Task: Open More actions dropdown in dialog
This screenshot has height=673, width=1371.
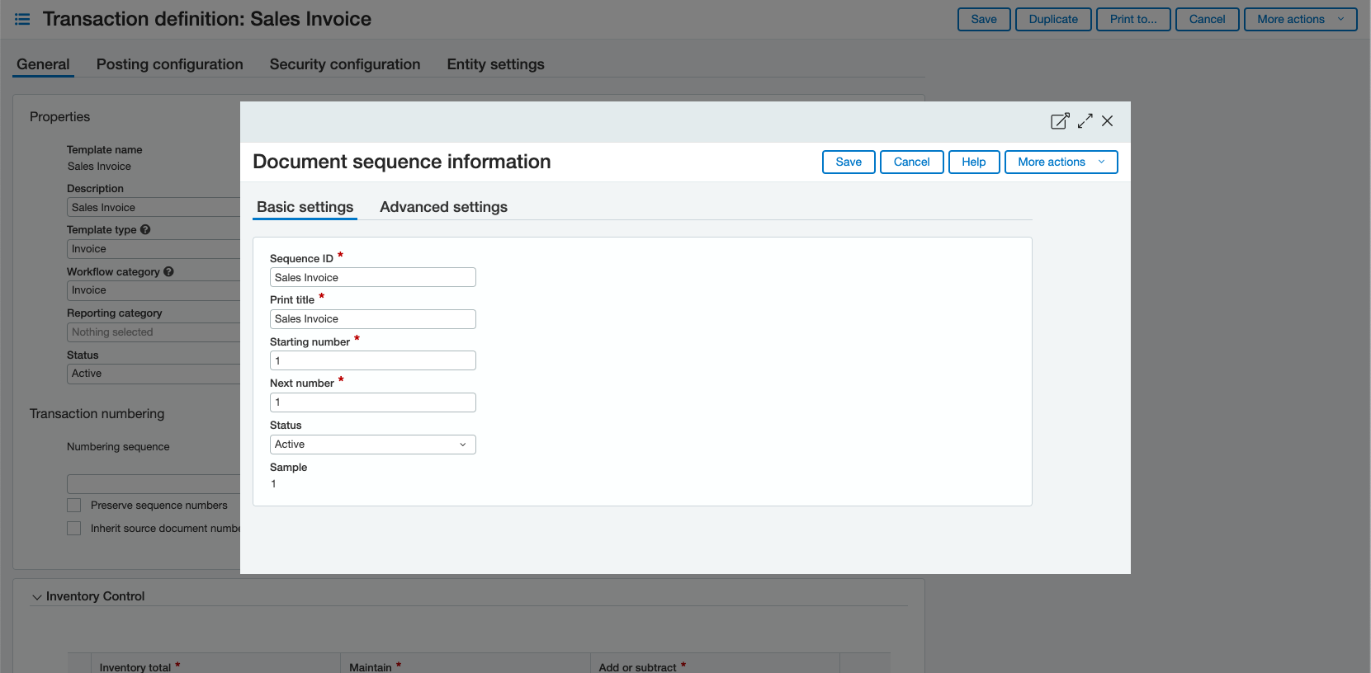Action: [x=1061, y=162]
